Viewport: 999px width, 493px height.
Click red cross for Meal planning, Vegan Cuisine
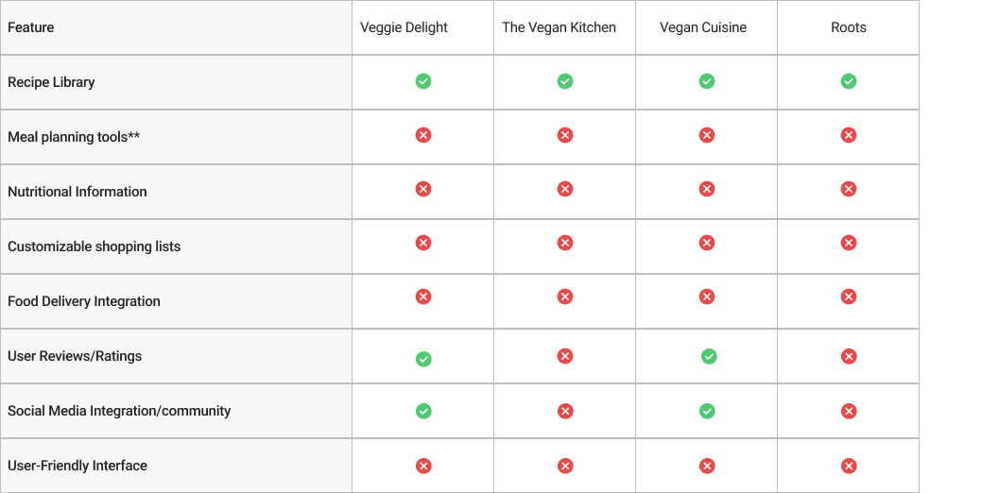tap(707, 135)
